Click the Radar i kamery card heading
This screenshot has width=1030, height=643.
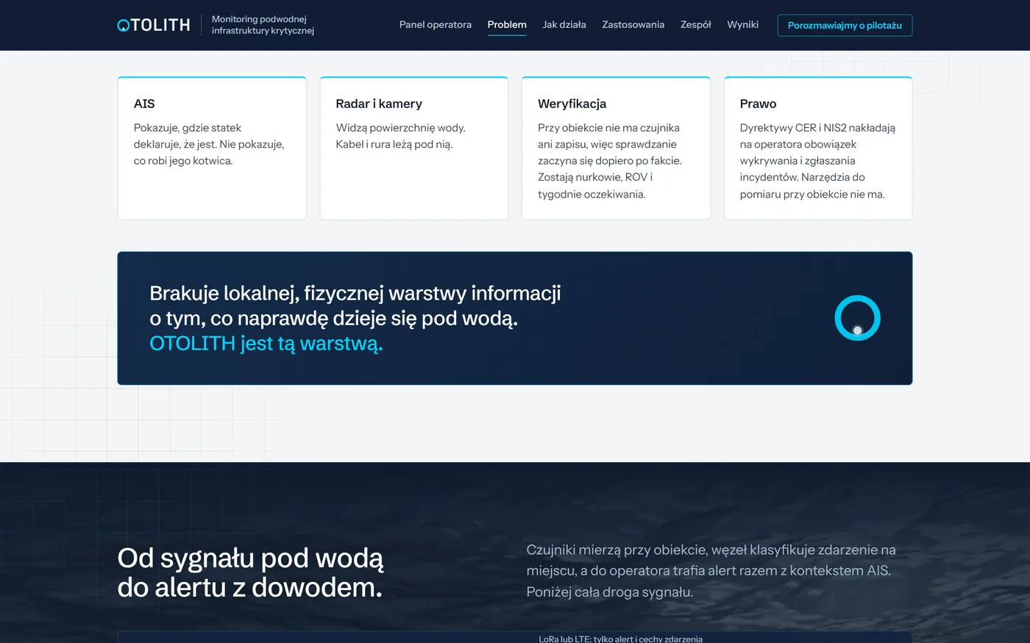click(379, 104)
